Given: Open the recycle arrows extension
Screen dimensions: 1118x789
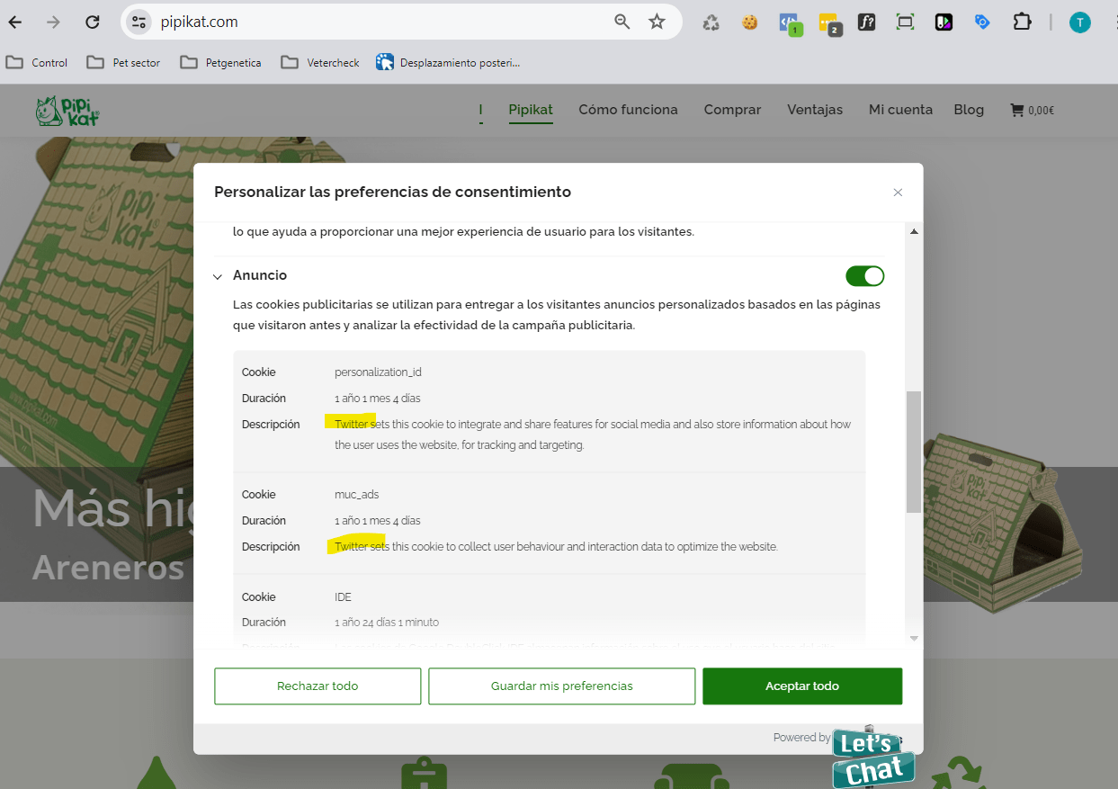Looking at the screenshot, I should (711, 22).
